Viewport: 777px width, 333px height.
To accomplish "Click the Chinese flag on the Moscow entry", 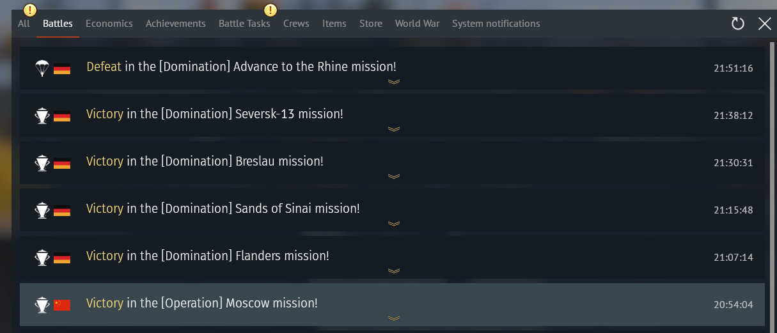I will click(x=62, y=304).
